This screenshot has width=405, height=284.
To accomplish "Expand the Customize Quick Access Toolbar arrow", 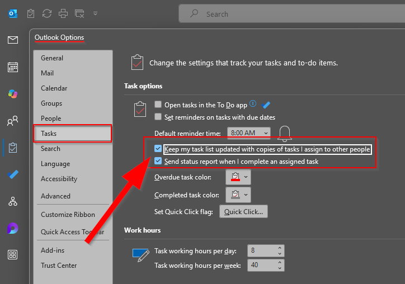I will [95, 13].
